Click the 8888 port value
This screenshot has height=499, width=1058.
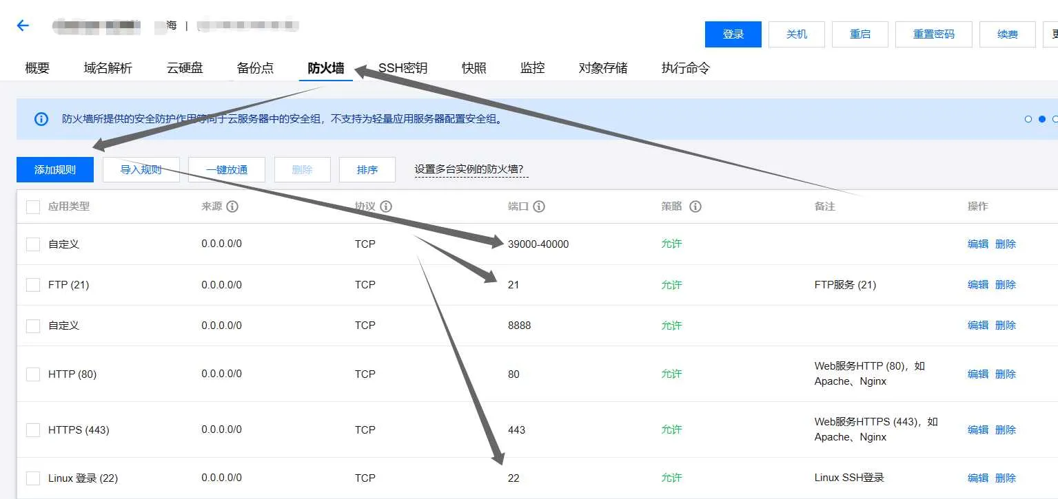pyautogui.click(x=520, y=326)
